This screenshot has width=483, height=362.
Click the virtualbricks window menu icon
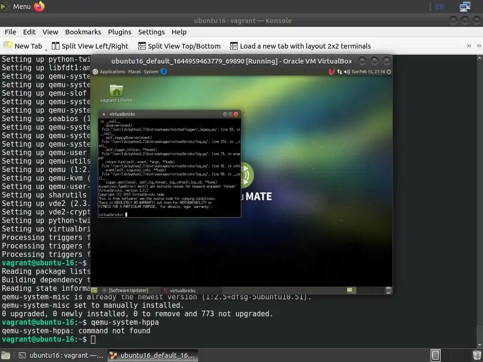pyautogui.click(x=104, y=114)
